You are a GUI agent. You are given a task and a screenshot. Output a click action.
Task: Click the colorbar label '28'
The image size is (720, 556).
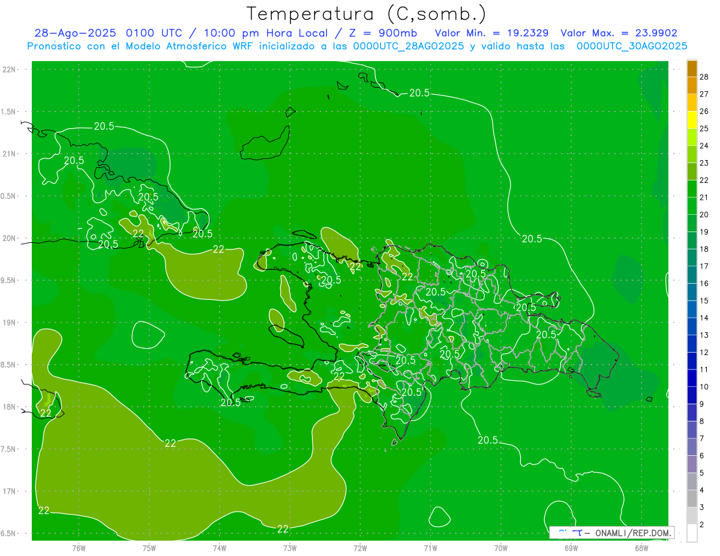point(704,77)
